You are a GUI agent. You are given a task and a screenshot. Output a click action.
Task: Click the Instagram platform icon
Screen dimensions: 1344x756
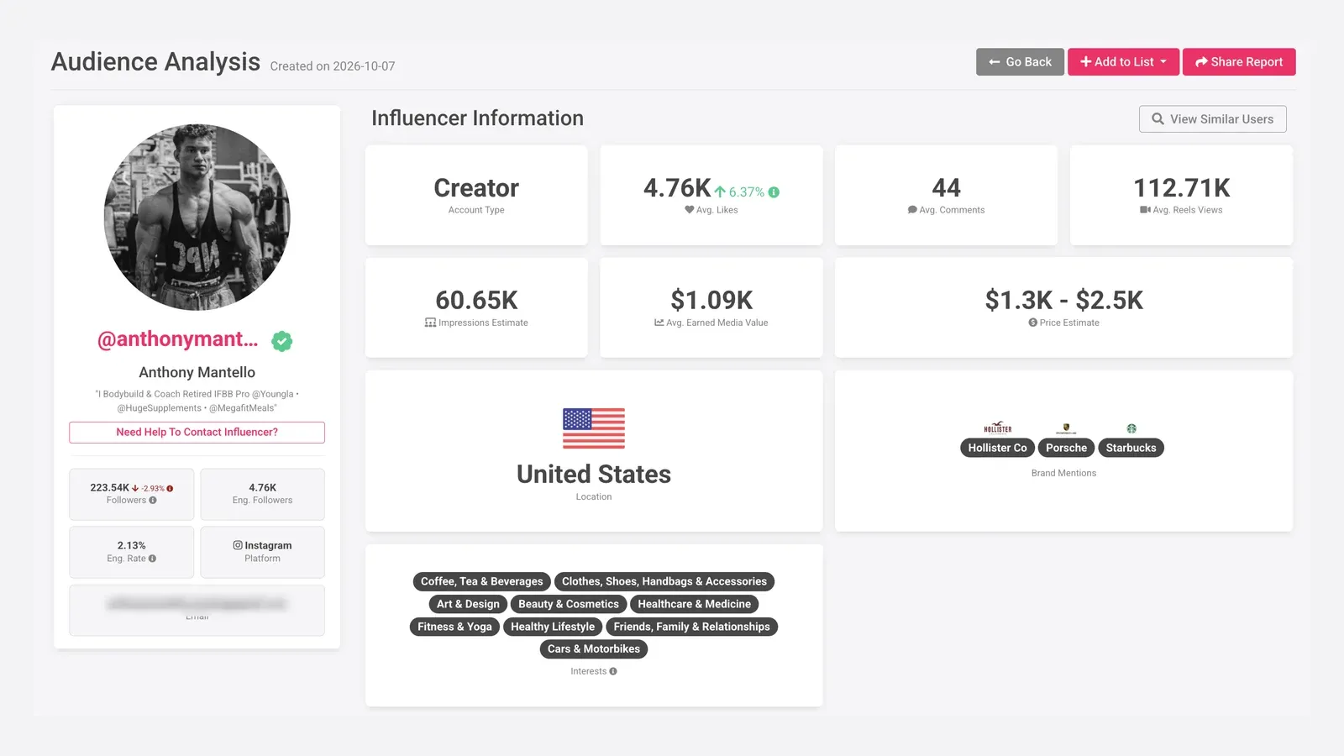coord(238,545)
